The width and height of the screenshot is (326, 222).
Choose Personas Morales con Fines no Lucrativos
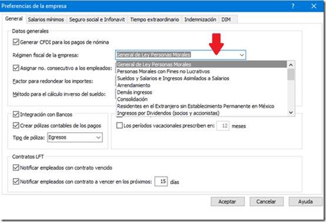pos(201,71)
